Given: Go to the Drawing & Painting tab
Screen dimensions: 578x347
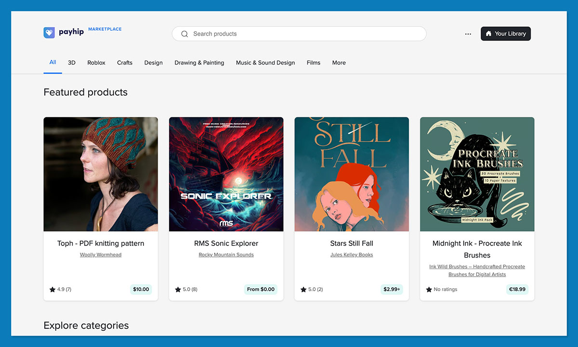Looking at the screenshot, I should (199, 63).
